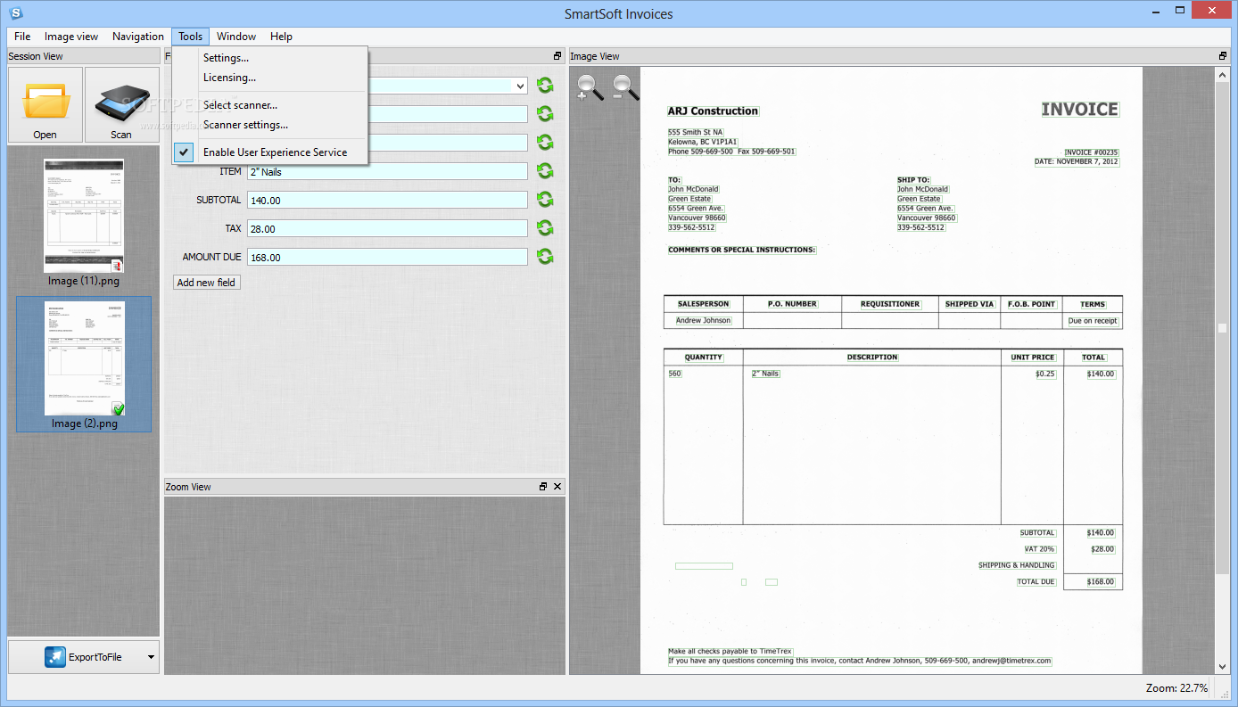Click the Image View scrollbar up arrow
1238x707 pixels.
point(1223,76)
